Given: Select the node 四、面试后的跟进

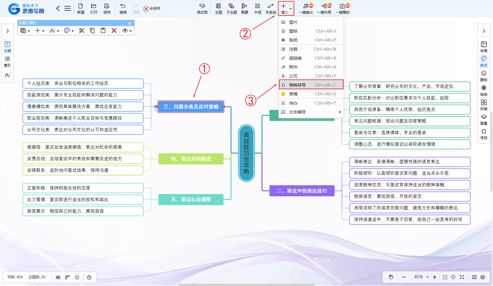Looking at the screenshot, I should point(191,159).
